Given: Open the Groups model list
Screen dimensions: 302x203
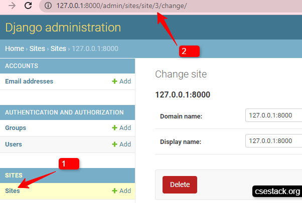Looking at the screenshot, I should point(16,128).
